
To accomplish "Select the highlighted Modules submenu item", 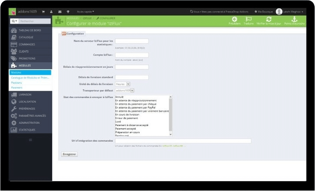I will tap(30, 73).
